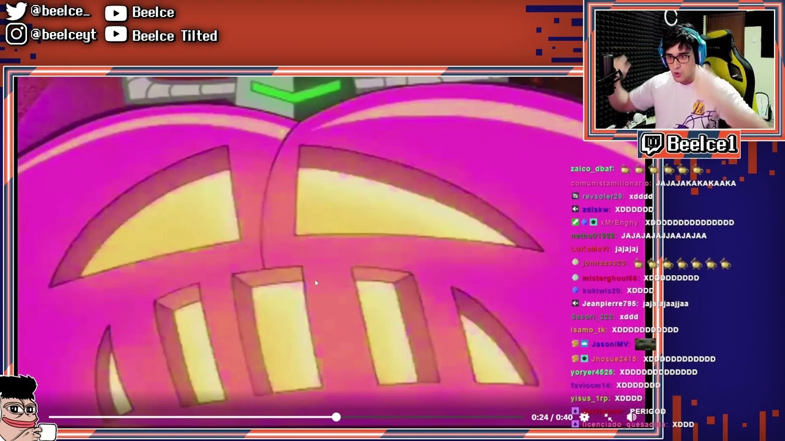Click the badge icon beside revsoler26
The image size is (785, 441).
click(575, 197)
